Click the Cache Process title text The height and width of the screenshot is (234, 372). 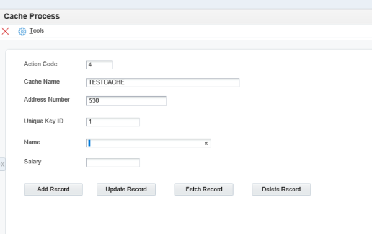(32, 16)
